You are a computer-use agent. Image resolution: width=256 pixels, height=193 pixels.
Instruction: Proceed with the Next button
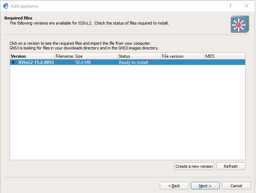pyautogui.click(x=205, y=186)
